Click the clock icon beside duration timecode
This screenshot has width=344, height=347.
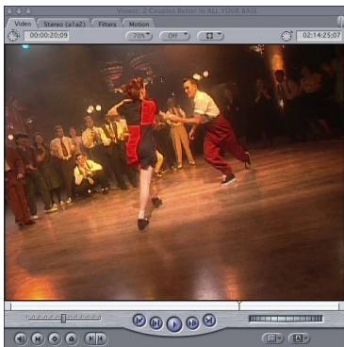pyautogui.click(x=13, y=36)
